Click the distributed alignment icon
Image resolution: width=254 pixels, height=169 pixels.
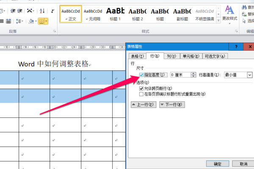8,21
